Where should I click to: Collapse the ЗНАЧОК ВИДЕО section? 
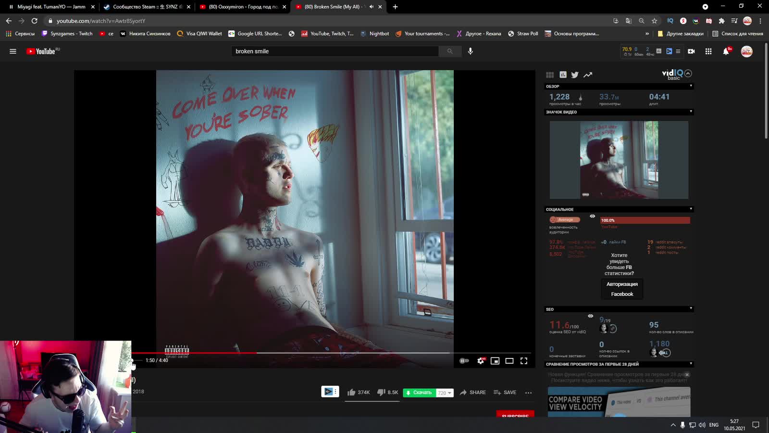click(x=691, y=112)
